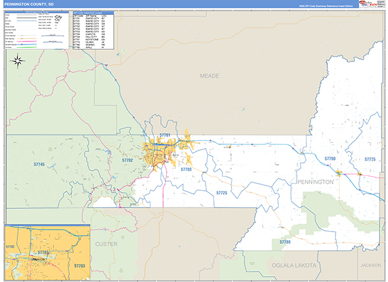Click the OGLALA LAKOTA county label

click(x=295, y=265)
